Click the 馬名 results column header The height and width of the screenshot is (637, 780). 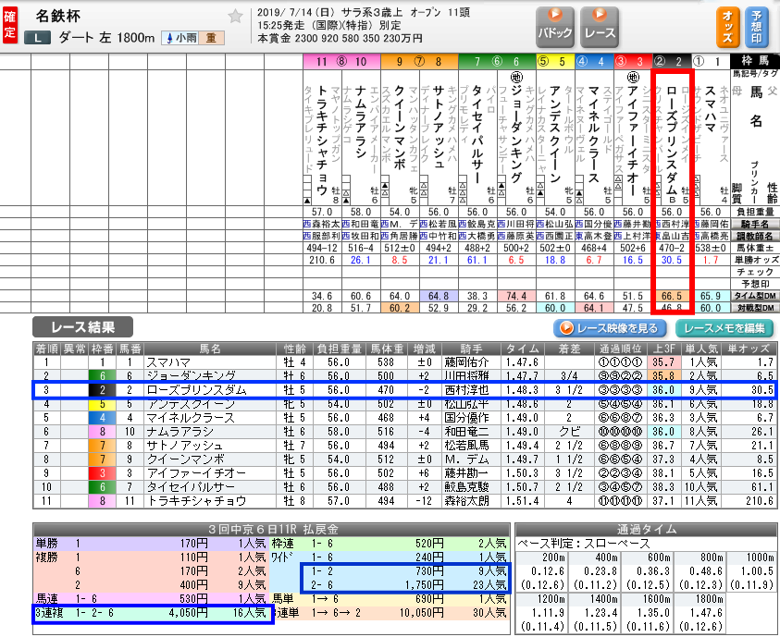tap(210, 349)
